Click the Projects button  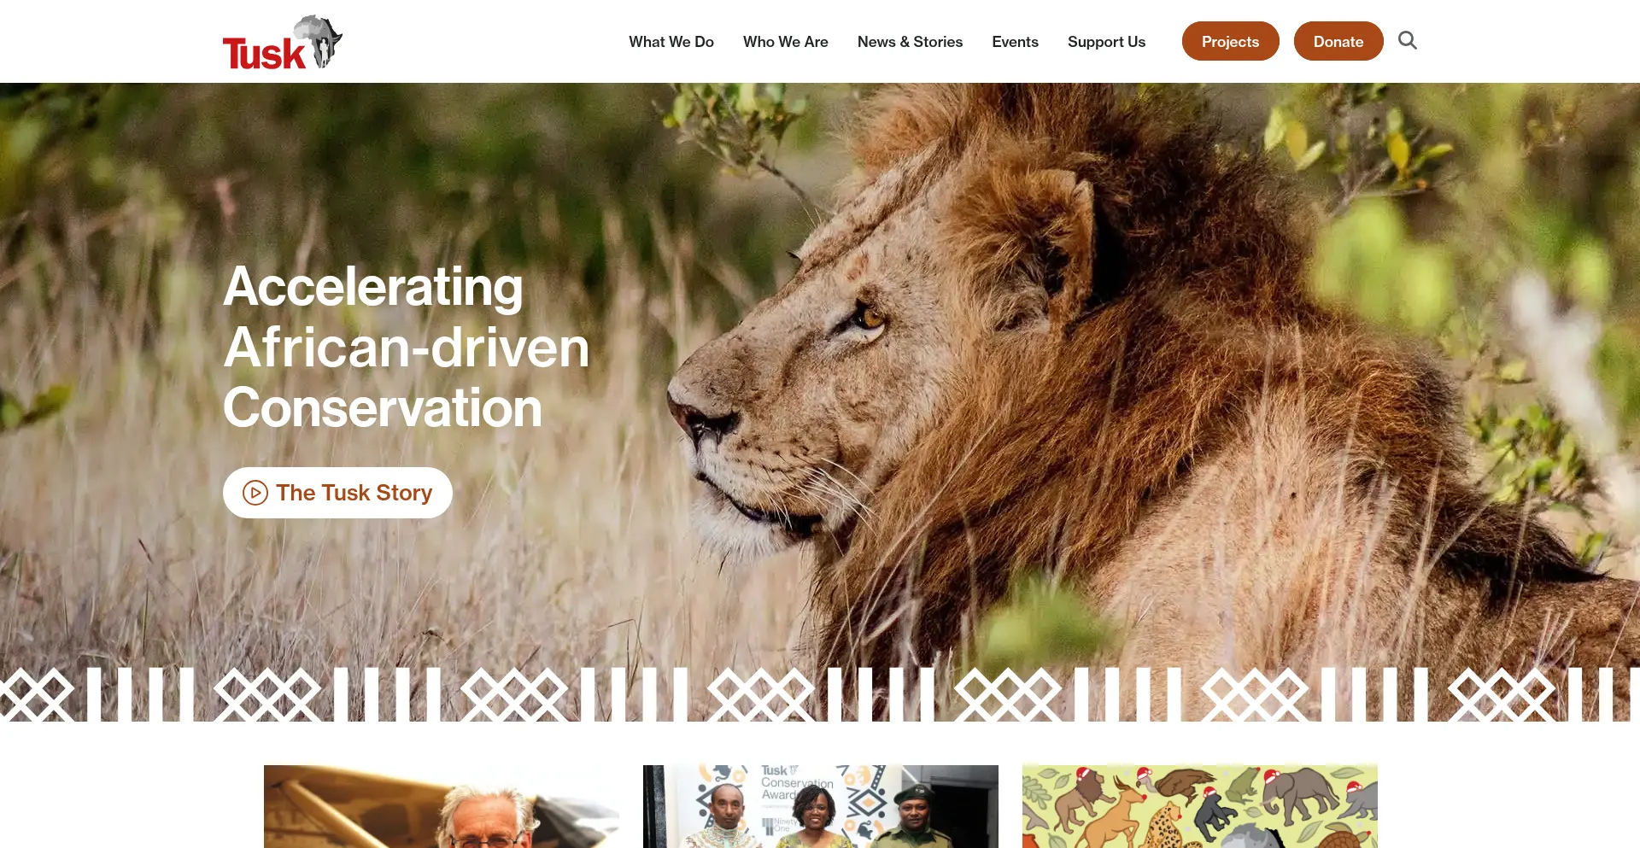point(1230,41)
